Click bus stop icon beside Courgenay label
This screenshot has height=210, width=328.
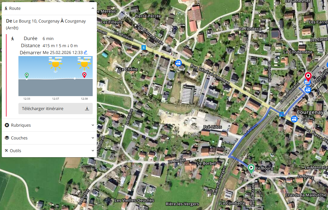coord(294,119)
